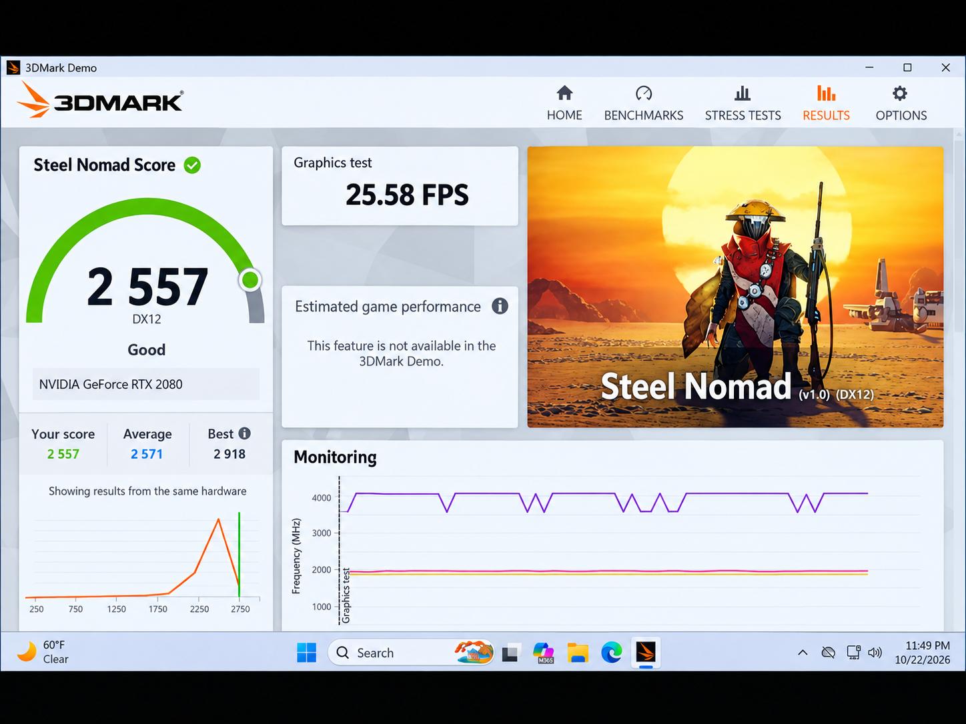Click the volume speaker icon
This screenshot has width=966, height=724.
point(875,653)
